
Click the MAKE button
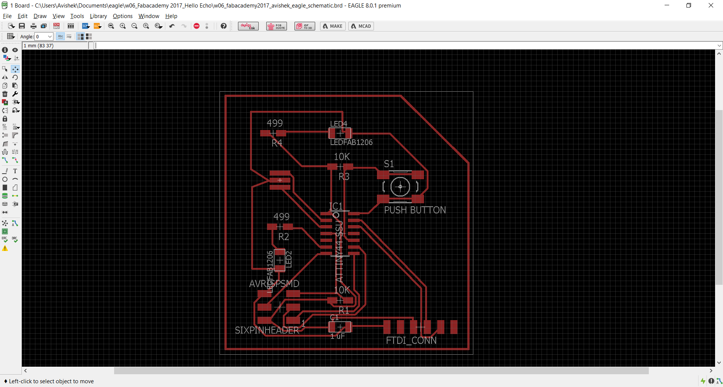(333, 26)
